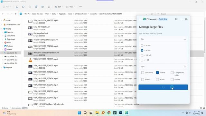This screenshot has width=206, height=116.
Task: Click AppData in the address breadcrumb
Action: click(x=62, y=14)
